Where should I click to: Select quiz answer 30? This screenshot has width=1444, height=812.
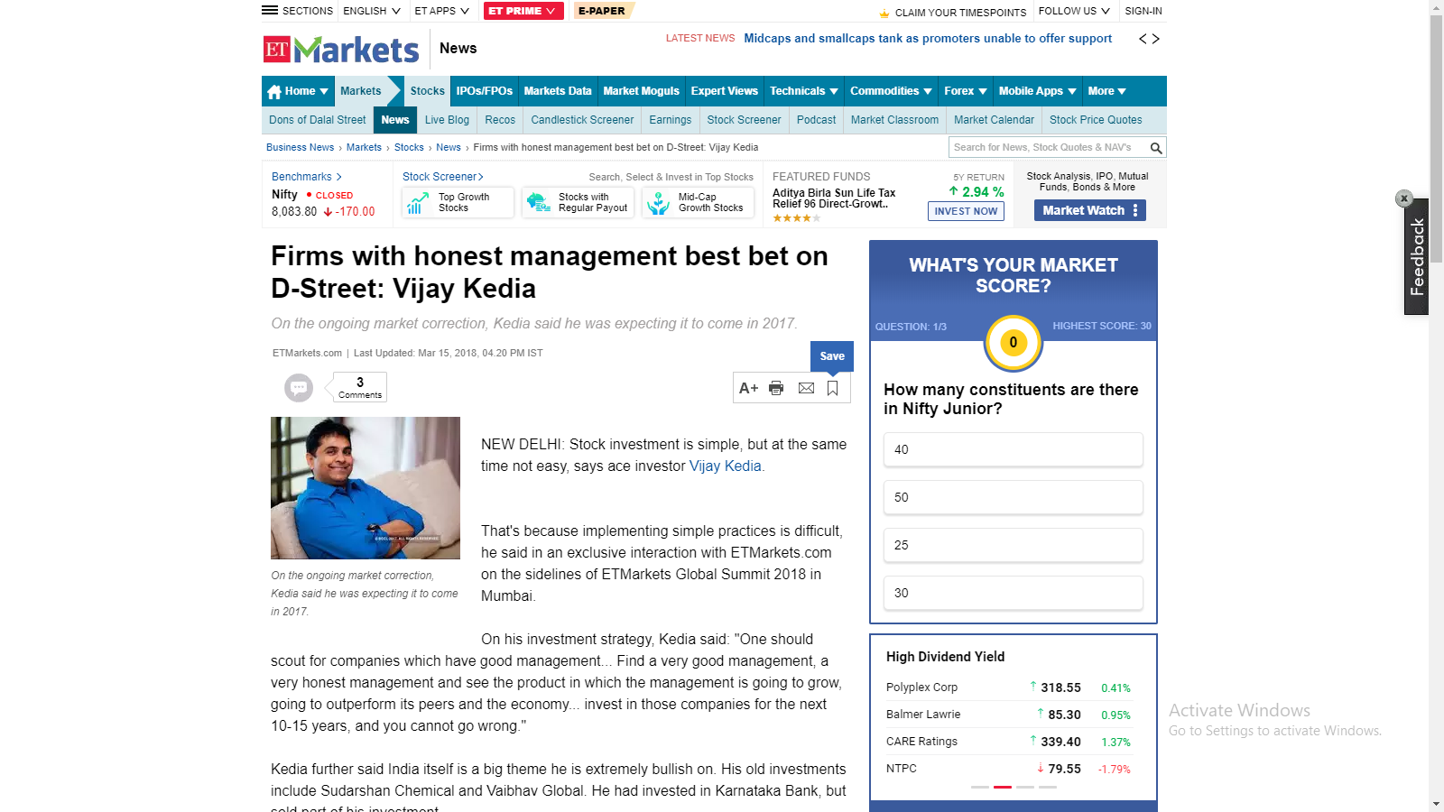(1014, 593)
